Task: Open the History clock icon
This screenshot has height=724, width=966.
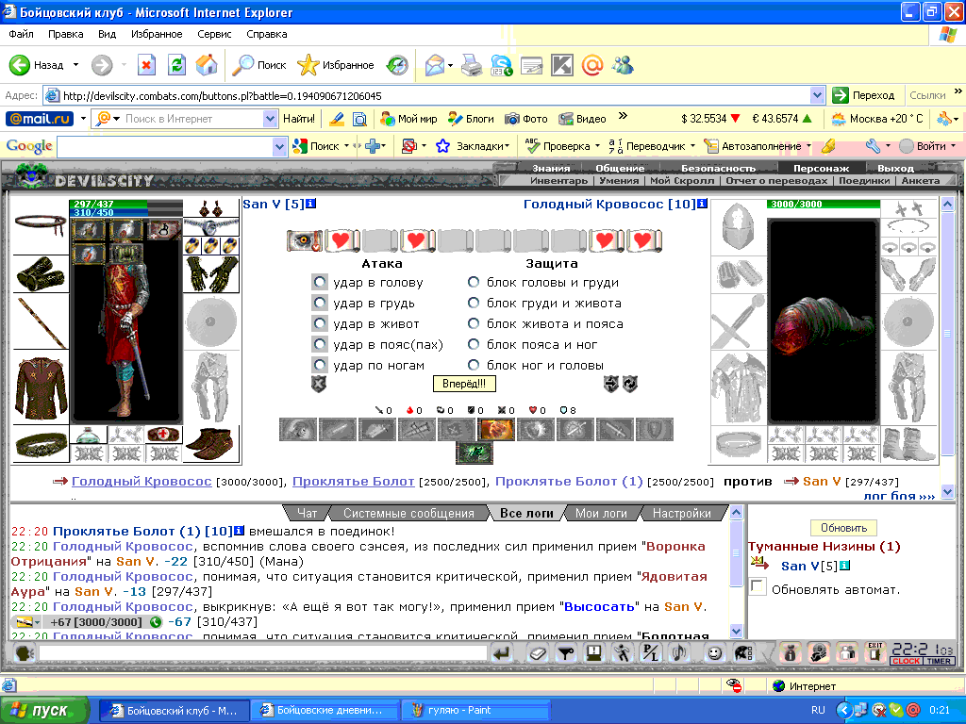Action: (x=397, y=65)
